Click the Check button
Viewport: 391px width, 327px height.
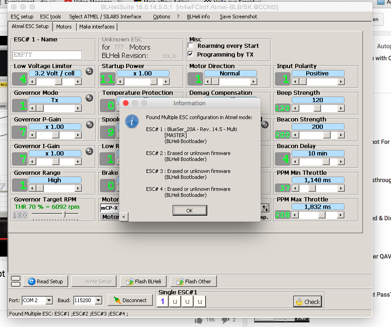click(308, 302)
